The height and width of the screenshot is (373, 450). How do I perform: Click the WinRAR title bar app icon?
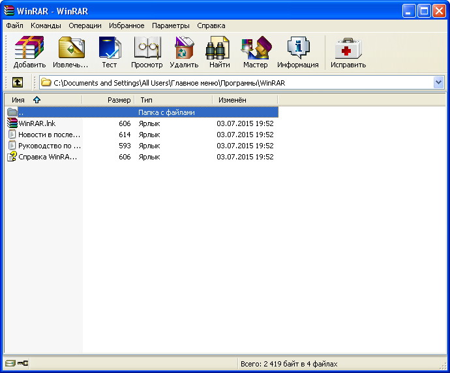click(x=9, y=11)
